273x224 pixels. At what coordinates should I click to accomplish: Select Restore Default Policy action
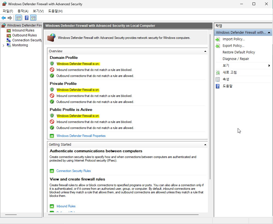[x=239, y=52]
